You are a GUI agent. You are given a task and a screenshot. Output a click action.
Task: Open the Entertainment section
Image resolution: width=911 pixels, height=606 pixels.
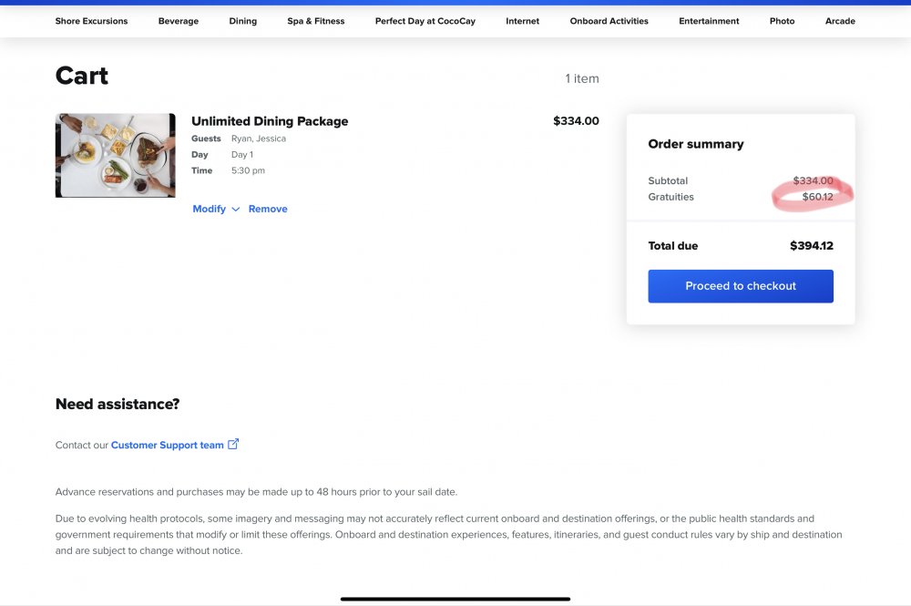tap(709, 21)
